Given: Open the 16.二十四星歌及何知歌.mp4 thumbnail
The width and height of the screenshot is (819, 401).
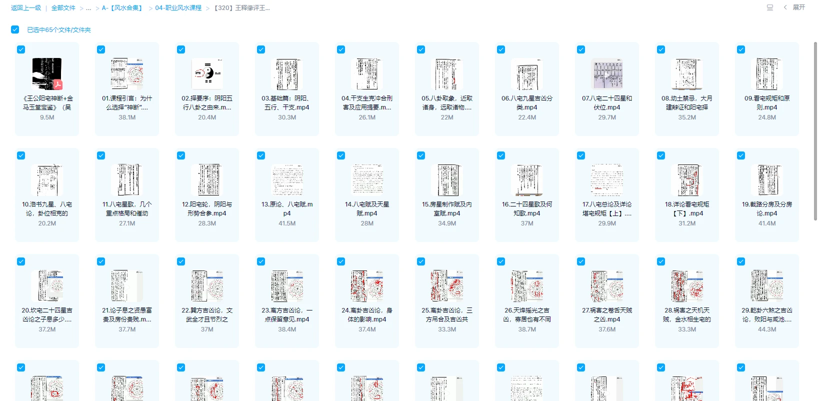Looking at the screenshot, I should click(x=527, y=179).
